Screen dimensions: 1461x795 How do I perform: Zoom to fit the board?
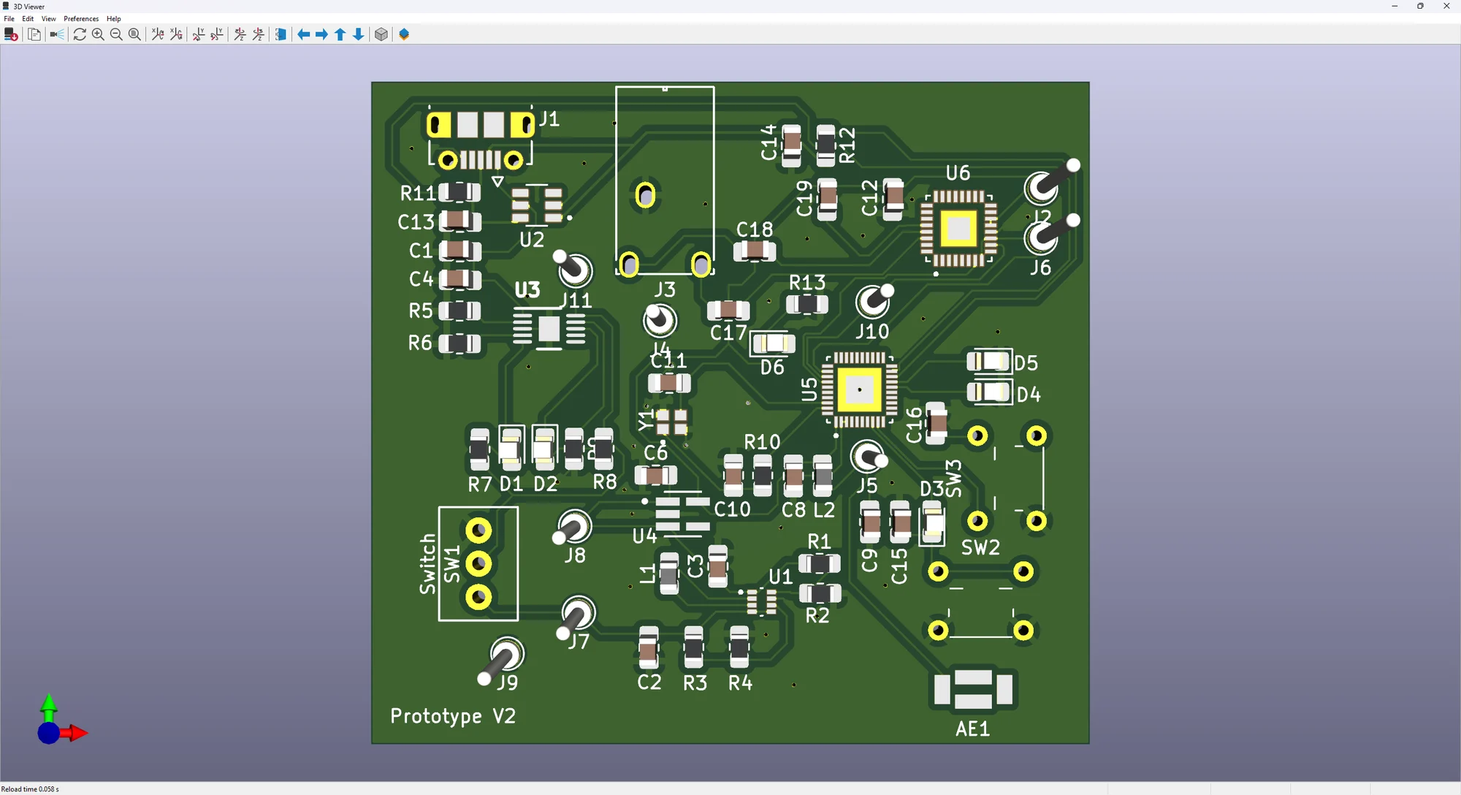click(x=134, y=34)
